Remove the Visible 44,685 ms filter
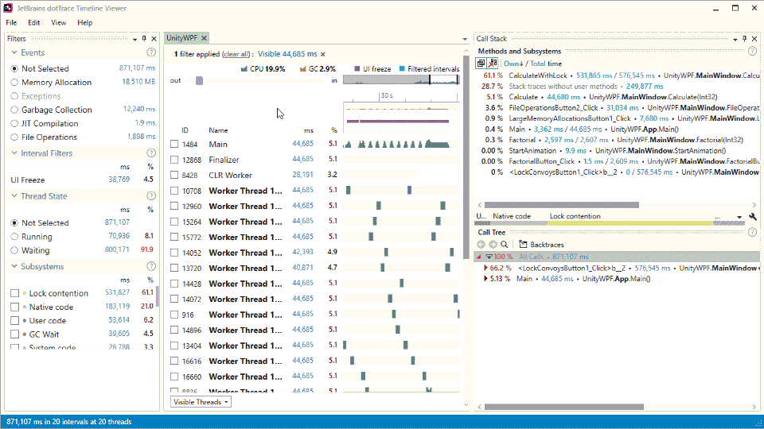 [323, 54]
